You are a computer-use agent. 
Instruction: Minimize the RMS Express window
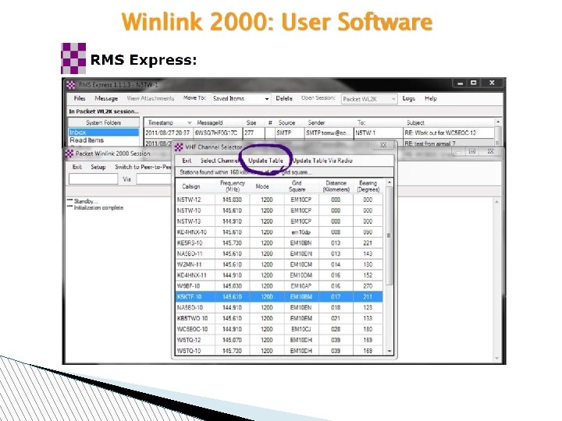[461, 83]
